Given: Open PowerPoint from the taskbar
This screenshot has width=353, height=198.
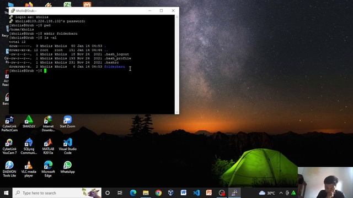Looking at the screenshot, I should click(x=208, y=193).
